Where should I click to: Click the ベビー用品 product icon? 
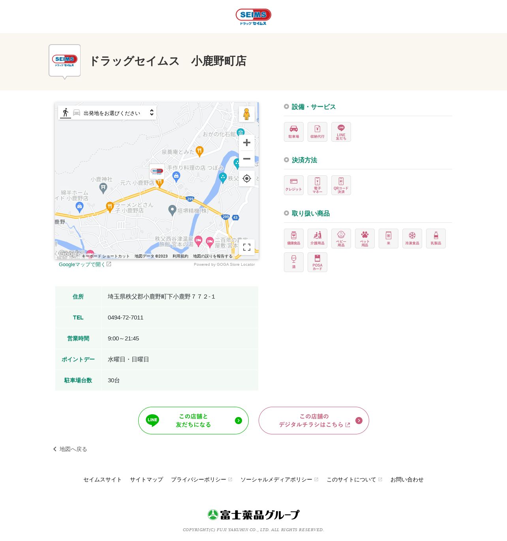tap(341, 239)
